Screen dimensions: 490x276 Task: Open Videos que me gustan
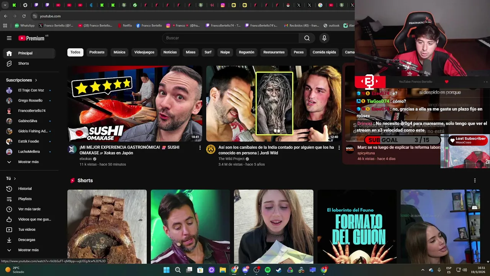(29, 219)
